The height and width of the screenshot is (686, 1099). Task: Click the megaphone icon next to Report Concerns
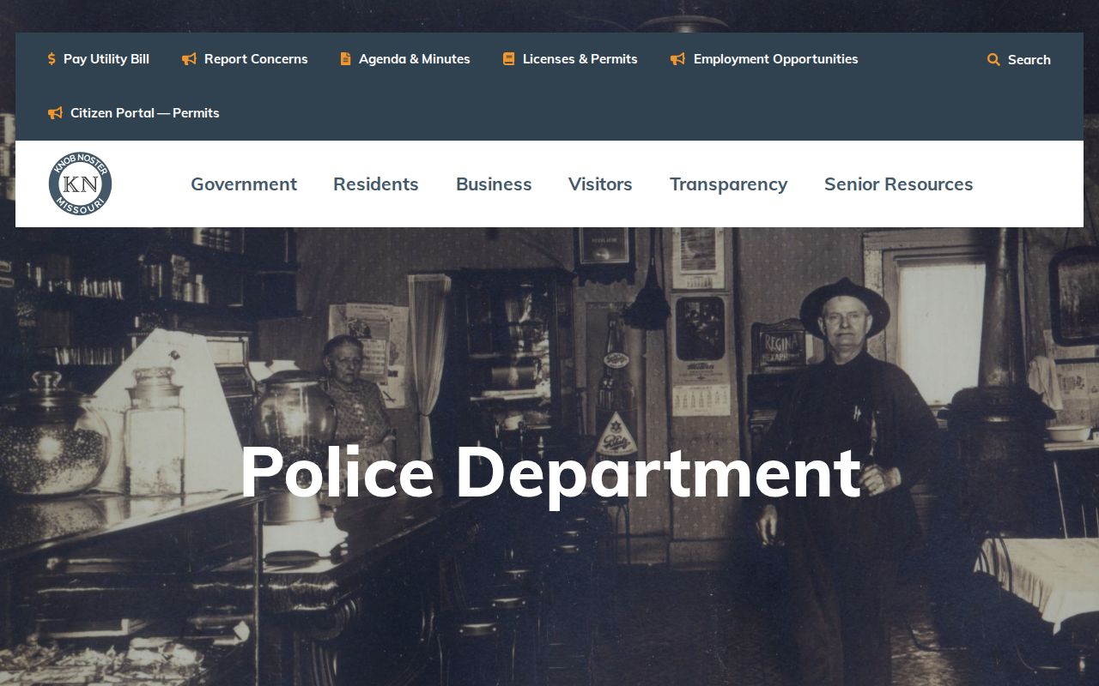189,59
